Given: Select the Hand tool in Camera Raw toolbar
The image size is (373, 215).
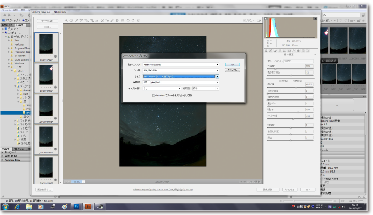Looking at the screenshot, I should [x=71, y=20].
